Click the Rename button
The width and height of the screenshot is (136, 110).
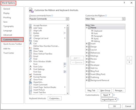click(119, 91)
